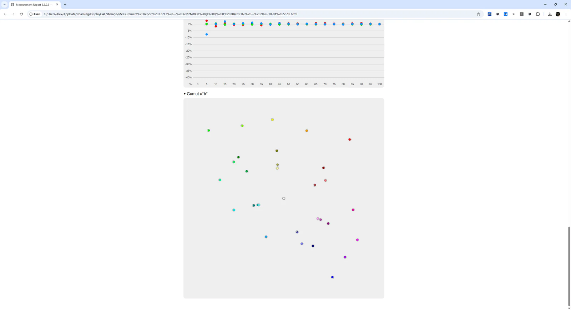571x310 pixels.
Task: Click the 50 x-axis label
Action: click(x=288, y=84)
